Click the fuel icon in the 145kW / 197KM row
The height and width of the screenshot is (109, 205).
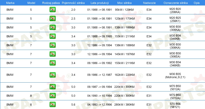click(x=52, y=54)
